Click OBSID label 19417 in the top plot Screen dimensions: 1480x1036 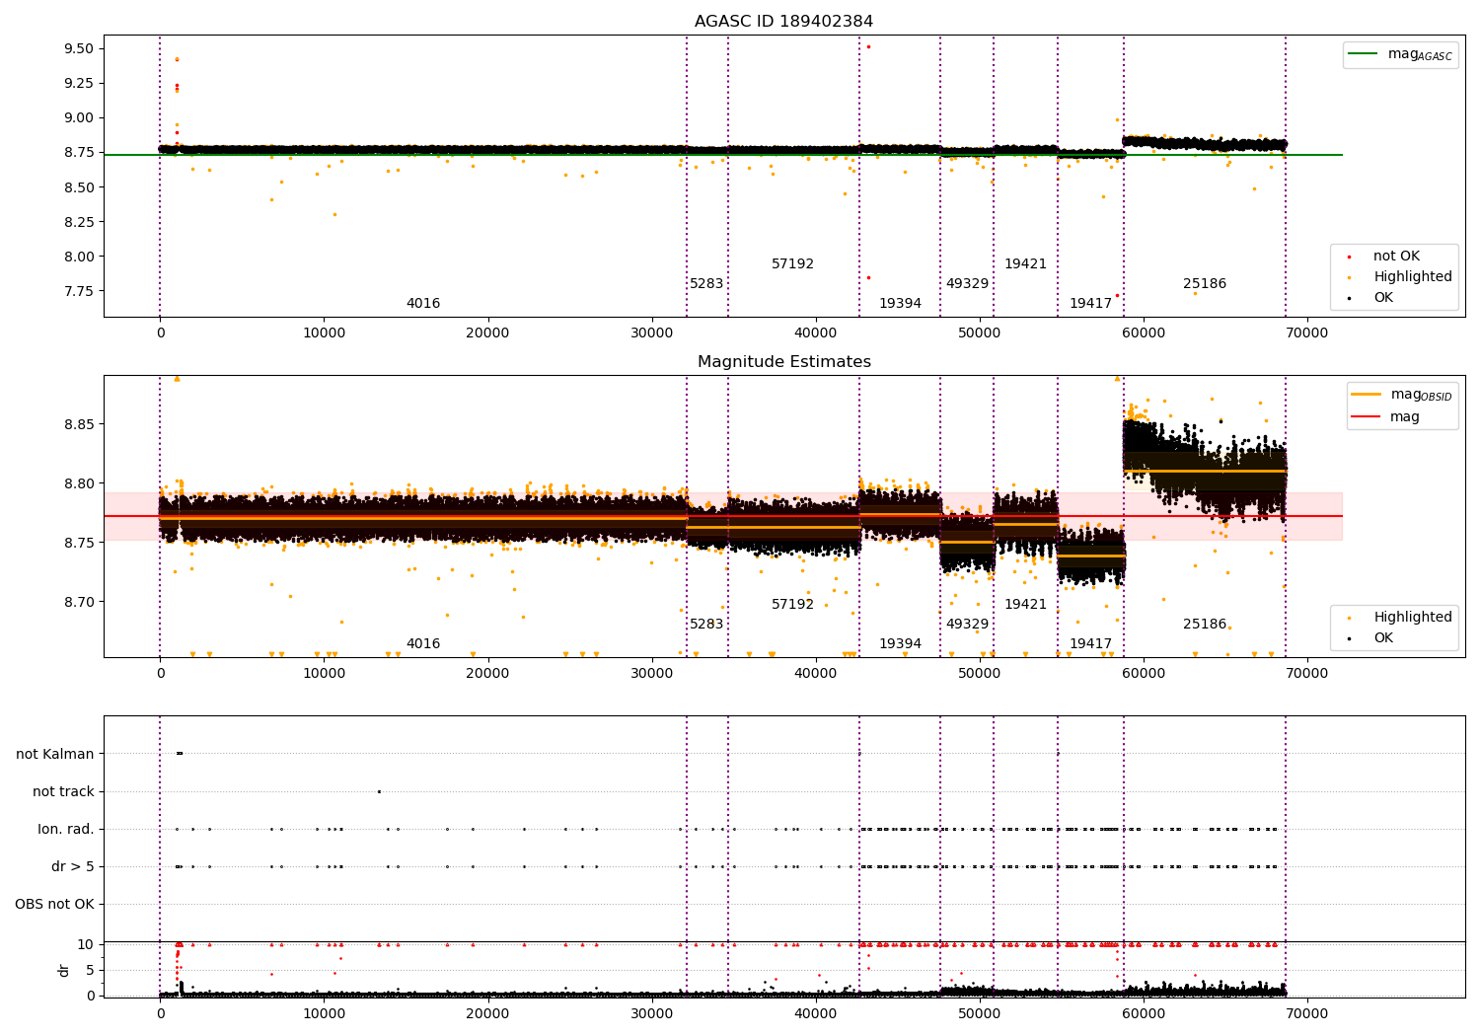(1090, 304)
